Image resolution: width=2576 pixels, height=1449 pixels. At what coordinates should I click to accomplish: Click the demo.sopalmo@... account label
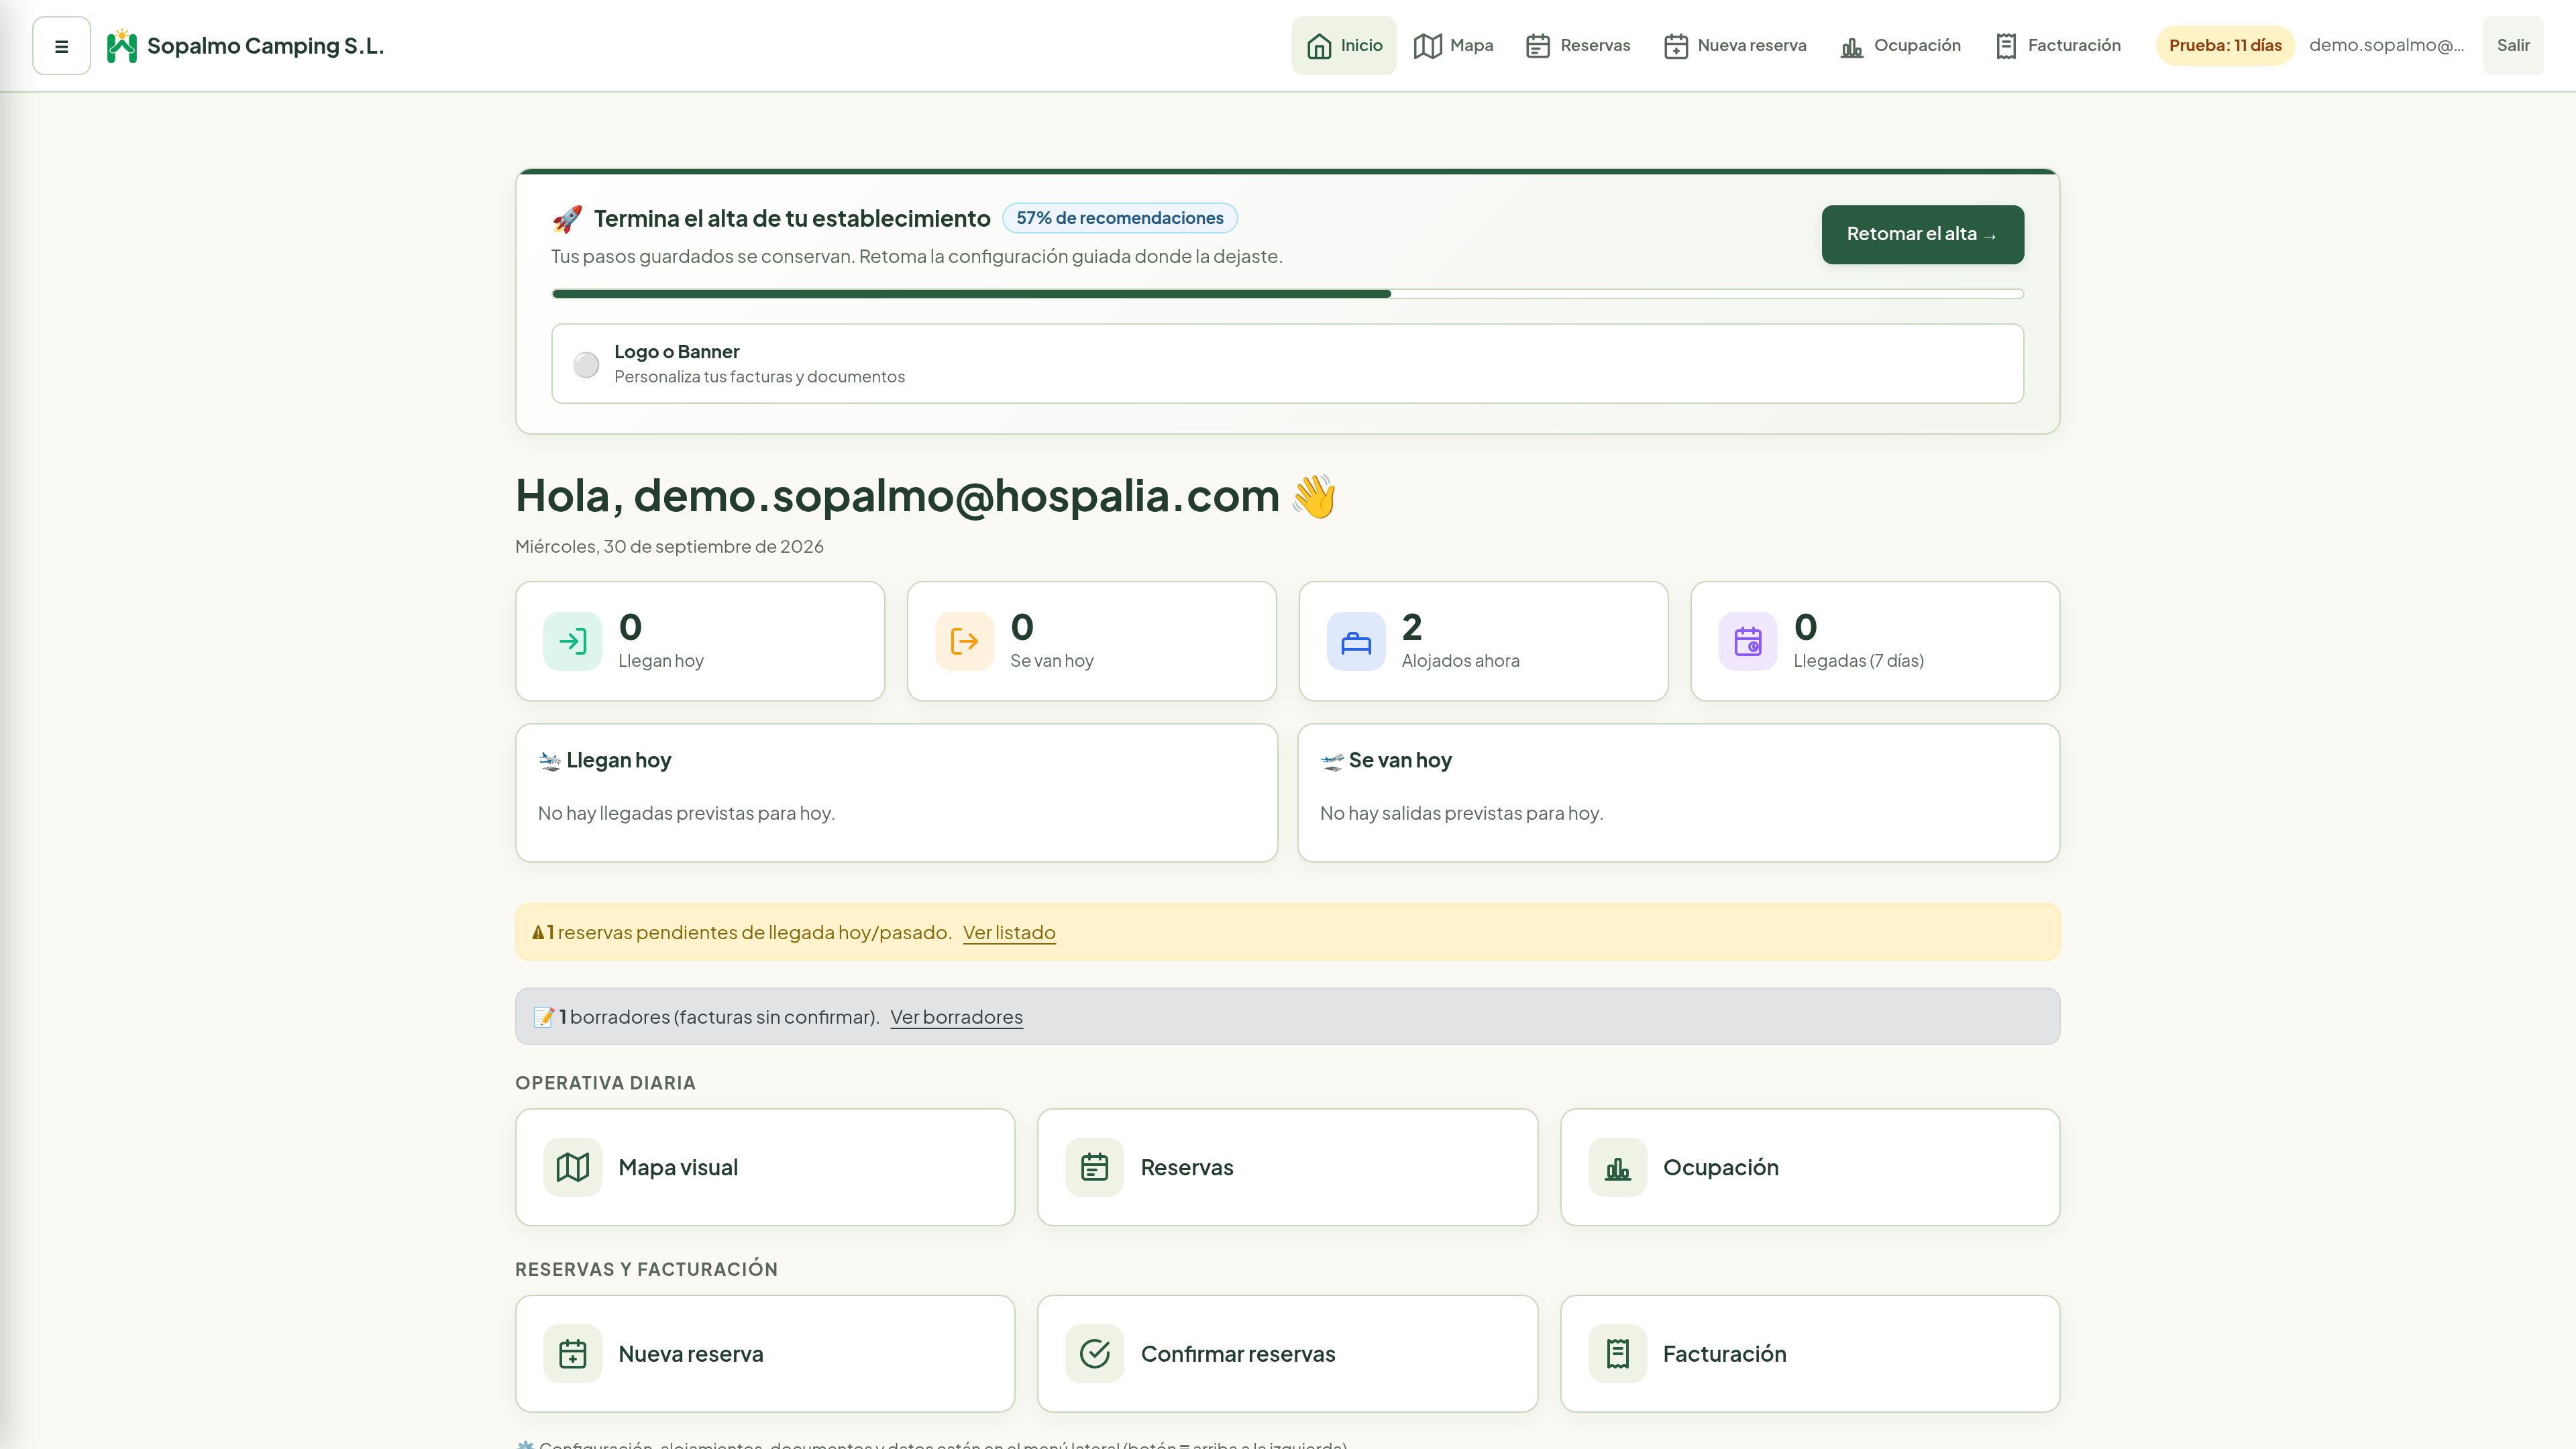[x=2386, y=46]
